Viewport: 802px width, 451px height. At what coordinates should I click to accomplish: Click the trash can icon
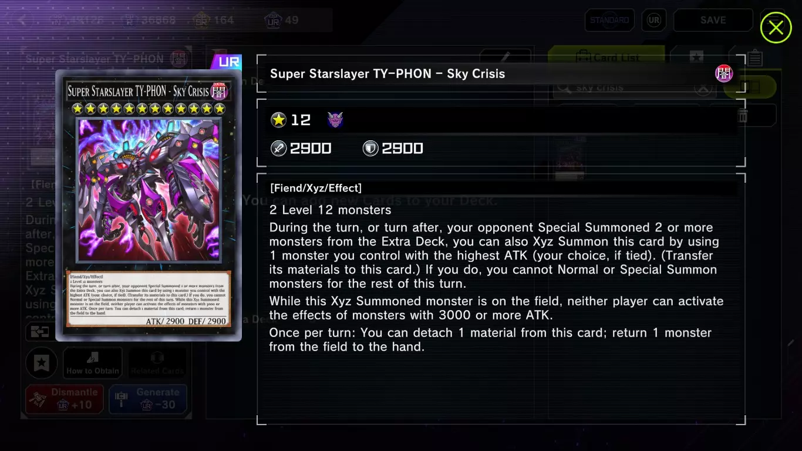click(742, 115)
